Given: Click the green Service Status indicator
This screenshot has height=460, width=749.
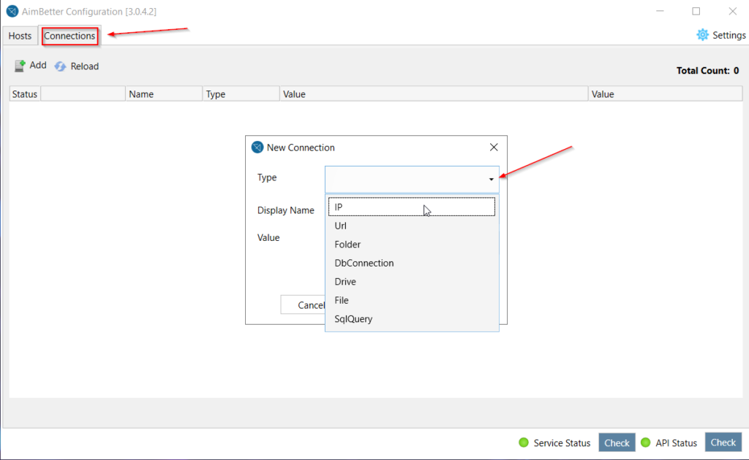Looking at the screenshot, I should point(524,442).
